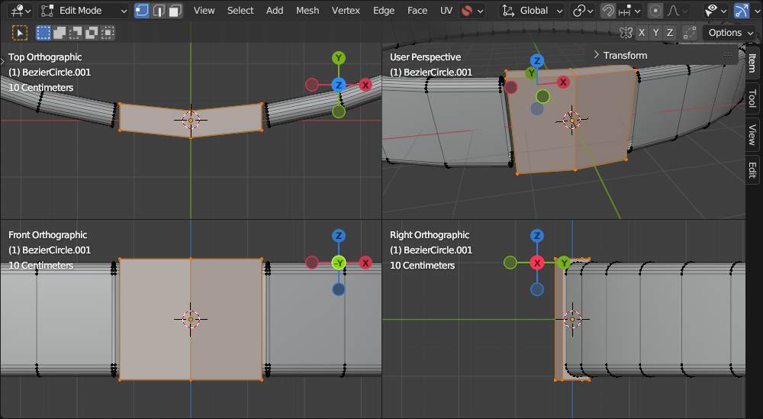Open the Add menu
Viewport: 763px width, 419px height.
point(275,10)
